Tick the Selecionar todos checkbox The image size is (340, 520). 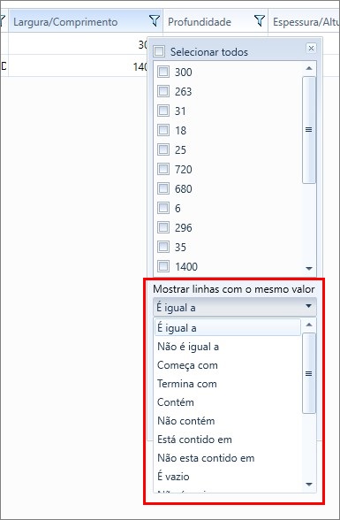(x=159, y=51)
